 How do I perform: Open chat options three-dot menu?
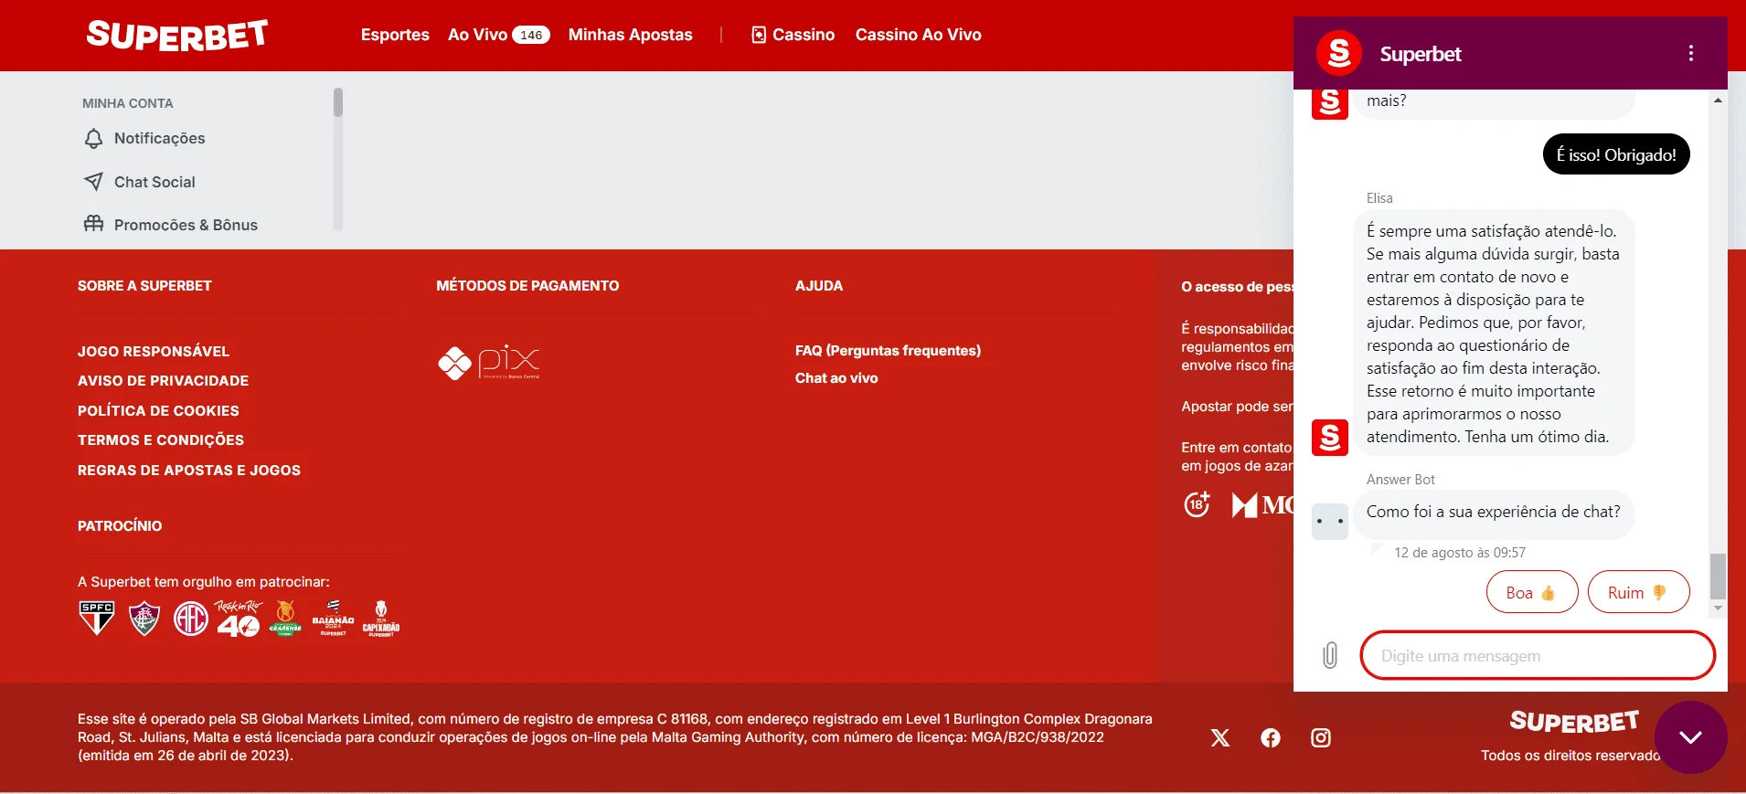pyautogui.click(x=1691, y=53)
